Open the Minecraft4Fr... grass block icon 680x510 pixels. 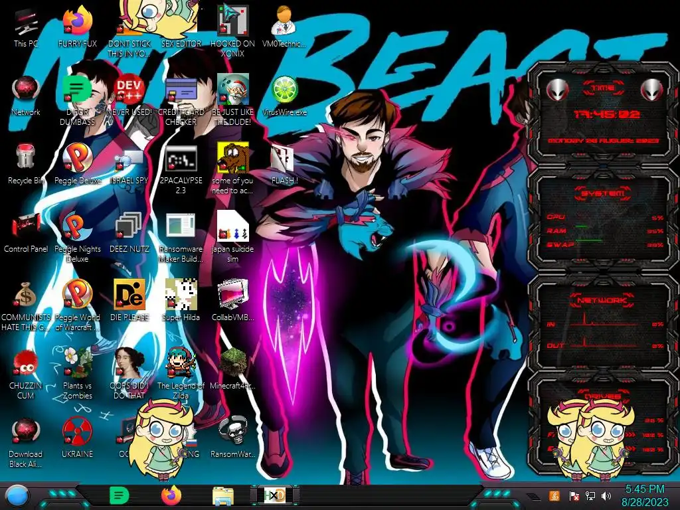[232, 369]
